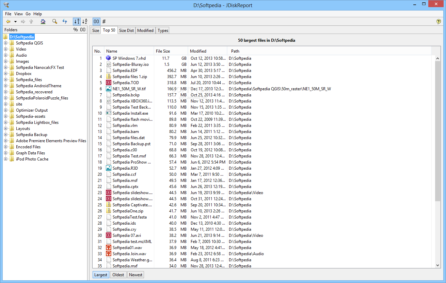Image resolution: width=446 pixels, height=283 pixels.
Task: Switch to the Size tab
Action: [x=96, y=31]
